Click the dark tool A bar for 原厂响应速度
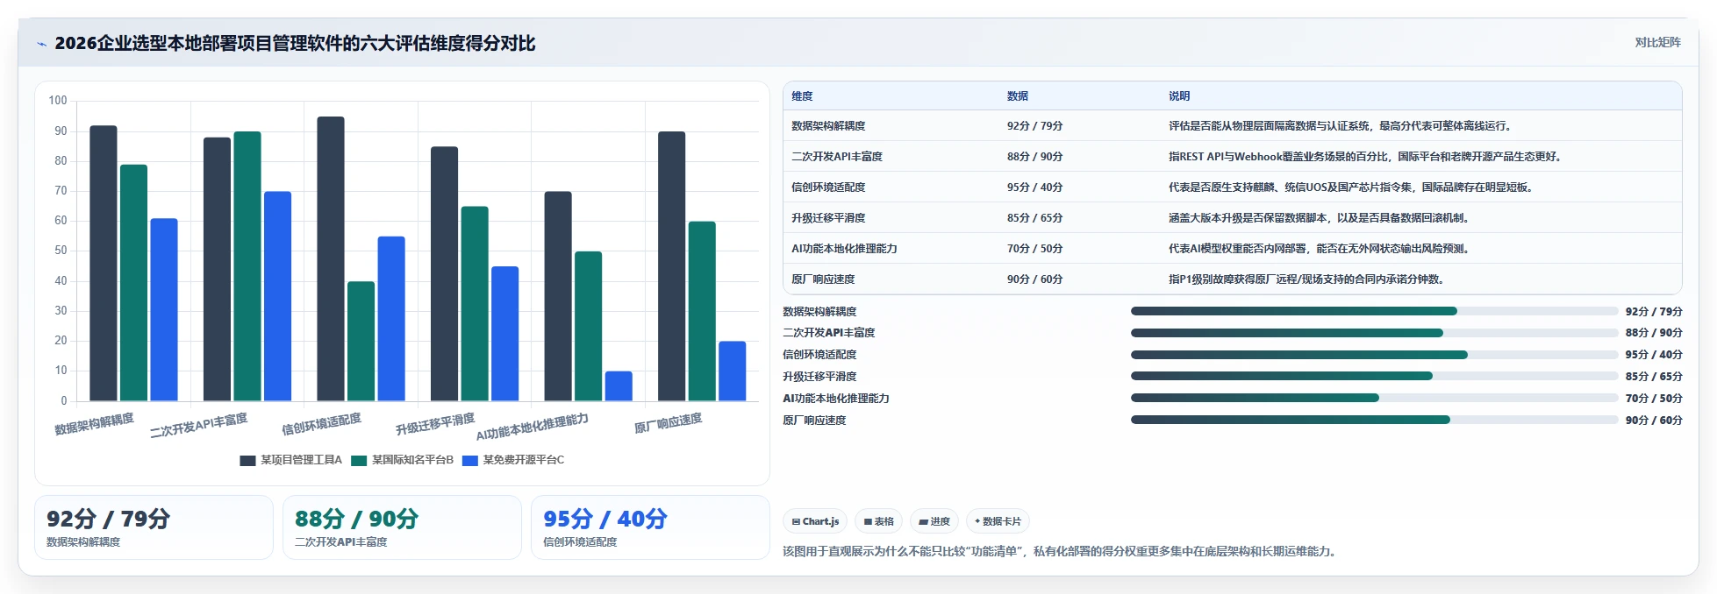 coord(671,266)
